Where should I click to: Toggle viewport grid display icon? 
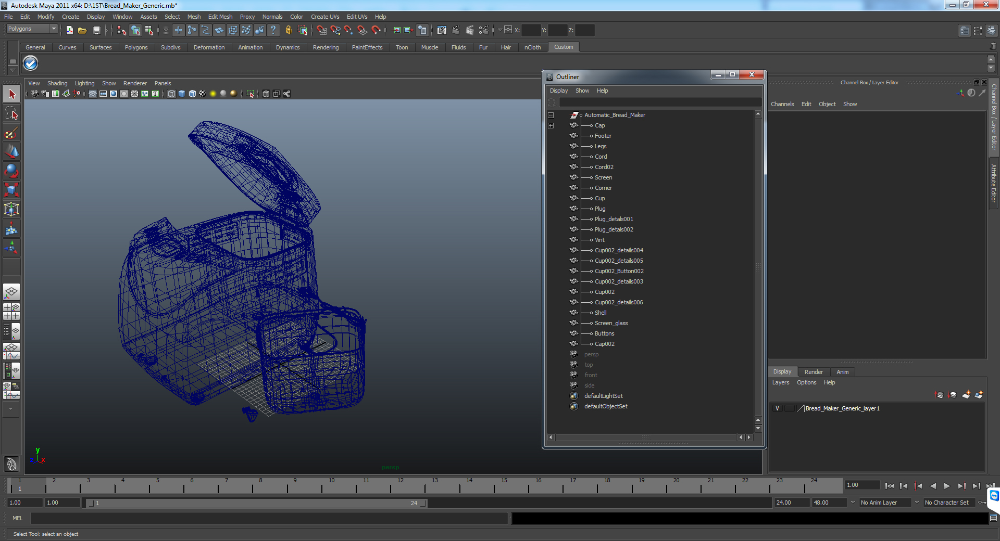click(x=93, y=94)
